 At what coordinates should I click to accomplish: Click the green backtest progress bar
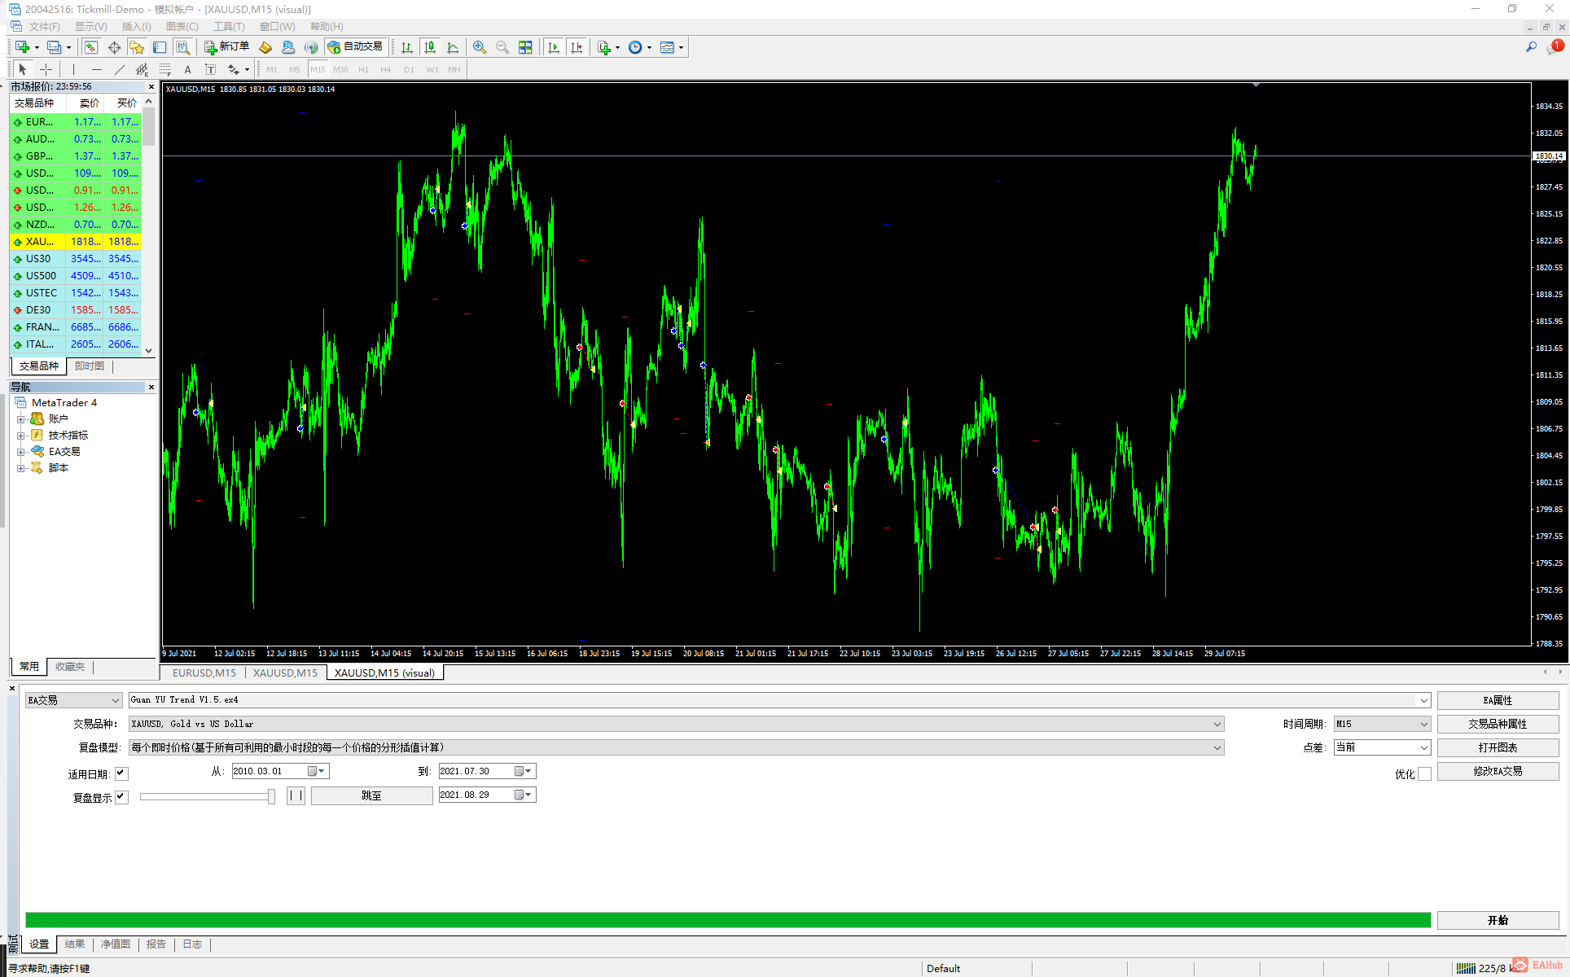click(x=728, y=920)
